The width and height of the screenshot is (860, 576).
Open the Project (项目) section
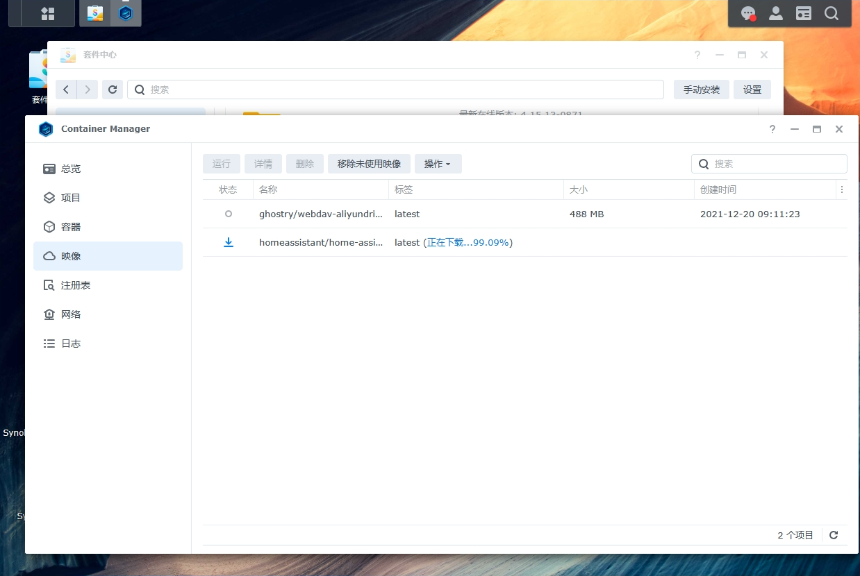pos(108,198)
